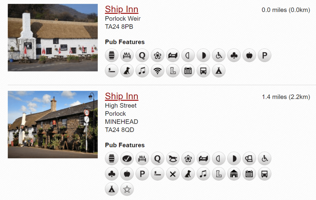
Task: Select the parking P icon for High Street pub
Action: click(142, 174)
